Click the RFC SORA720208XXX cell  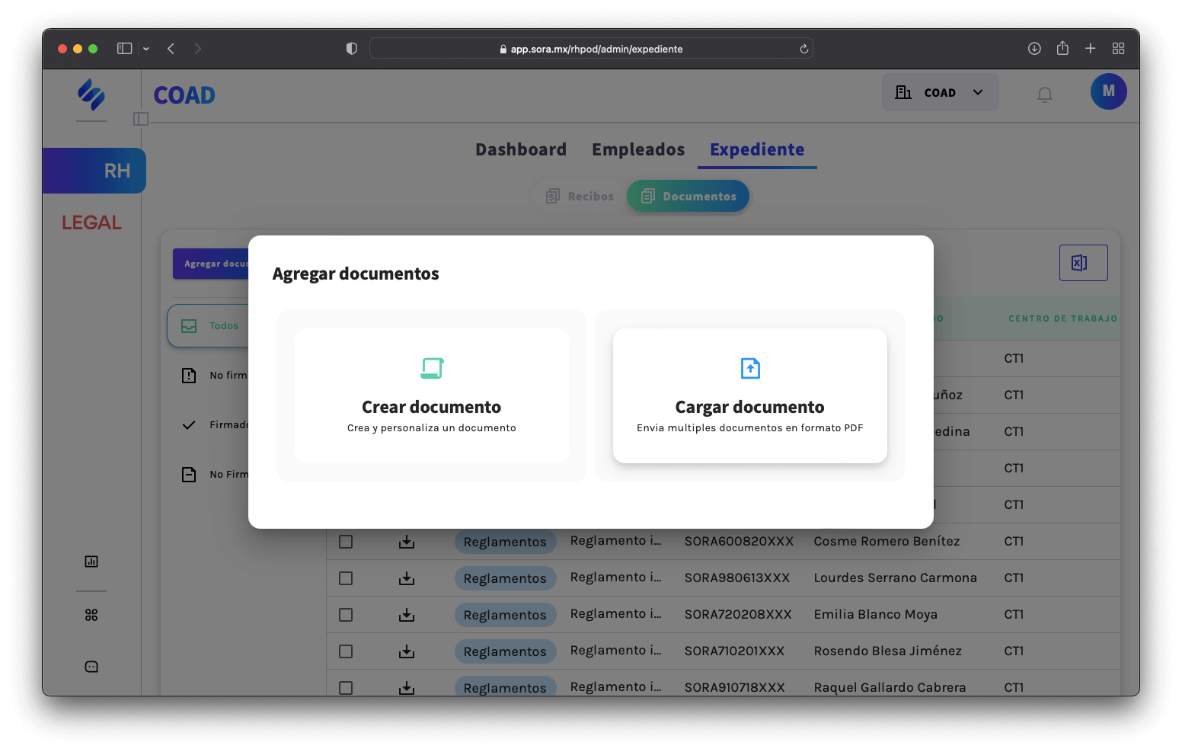(738, 614)
